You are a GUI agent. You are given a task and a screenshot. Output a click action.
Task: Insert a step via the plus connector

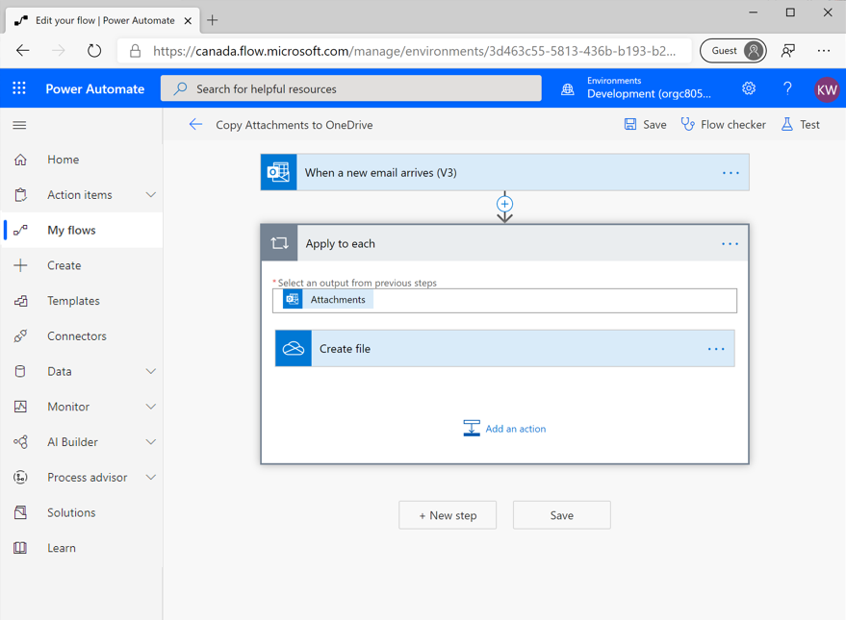pos(504,204)
